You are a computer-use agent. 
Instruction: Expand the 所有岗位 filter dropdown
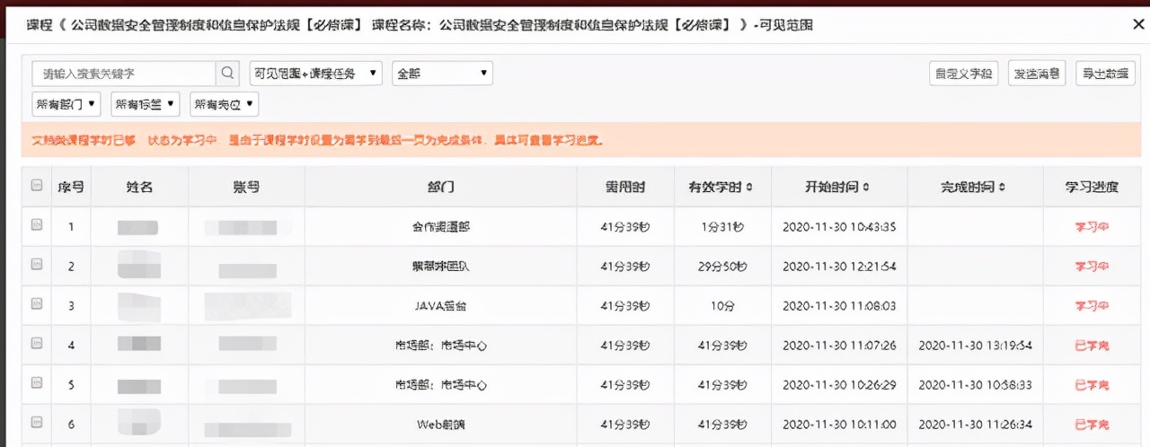click(x=225, y=104)
